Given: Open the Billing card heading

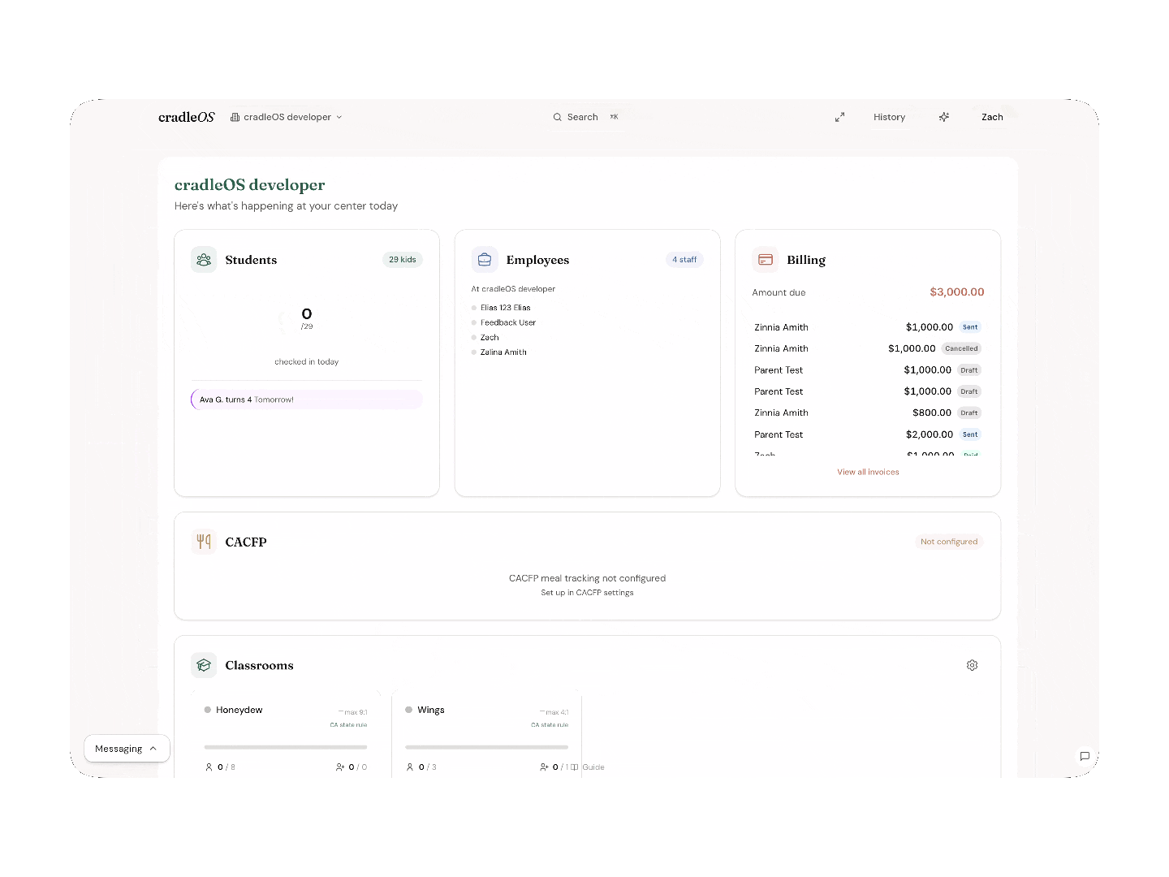Looking at the screenshot, I should [x=806, y=260].
